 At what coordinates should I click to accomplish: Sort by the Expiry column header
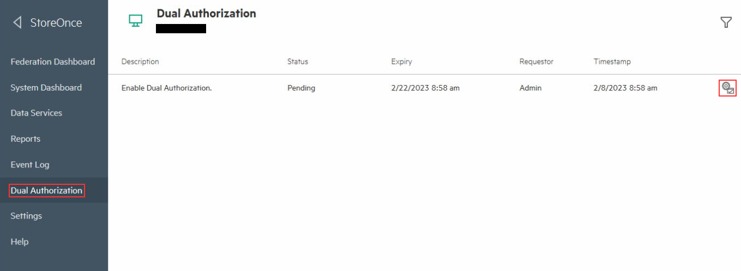coord(401,62)
